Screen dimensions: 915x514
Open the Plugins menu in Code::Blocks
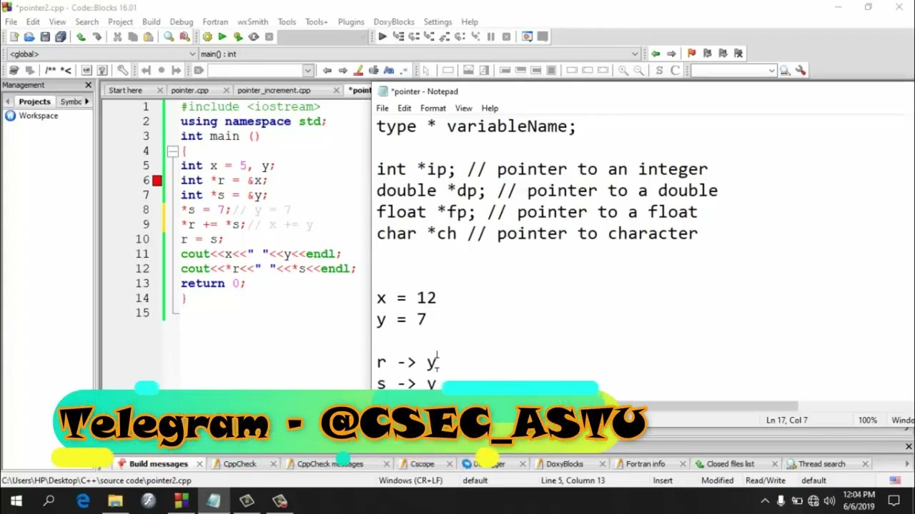pos(351,22)
